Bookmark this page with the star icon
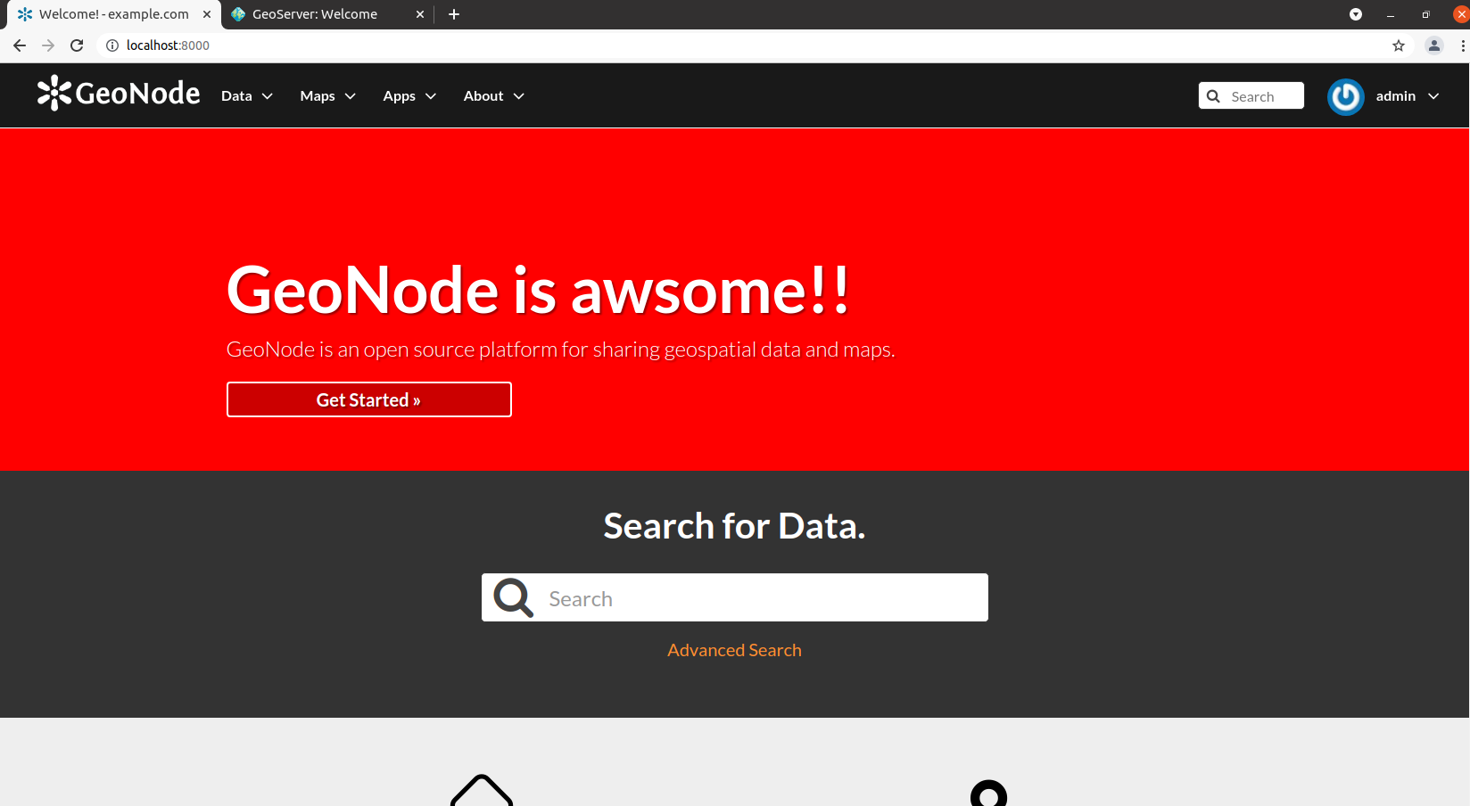This screenshot has width=1470, height=806. (x=1399, y=45)
